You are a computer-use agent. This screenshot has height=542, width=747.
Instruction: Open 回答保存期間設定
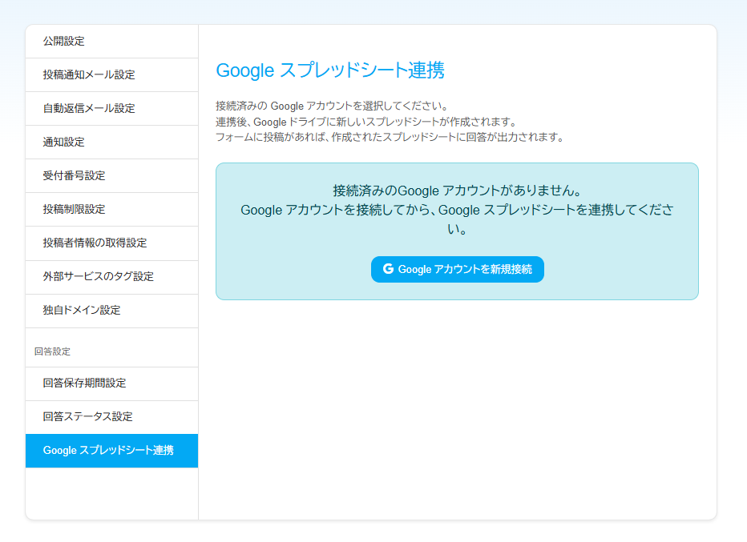coord(111,383)
